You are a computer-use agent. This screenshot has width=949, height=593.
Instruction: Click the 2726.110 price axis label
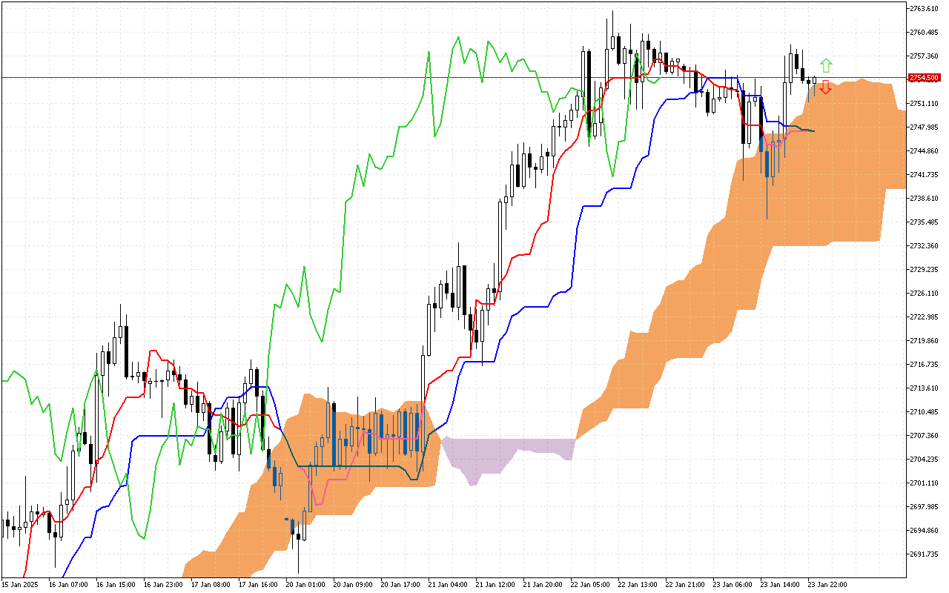pos(925,294)
